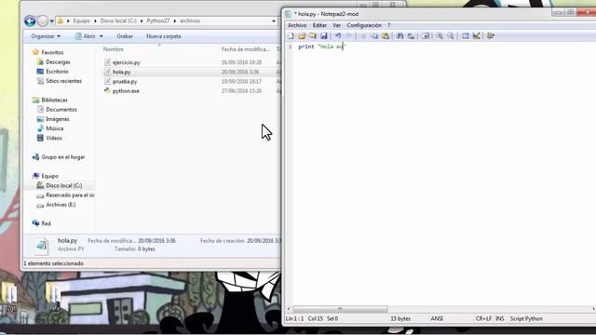Select Archives (E:) drive in navigation pane

pyautogui.click(x=61, y=205)
